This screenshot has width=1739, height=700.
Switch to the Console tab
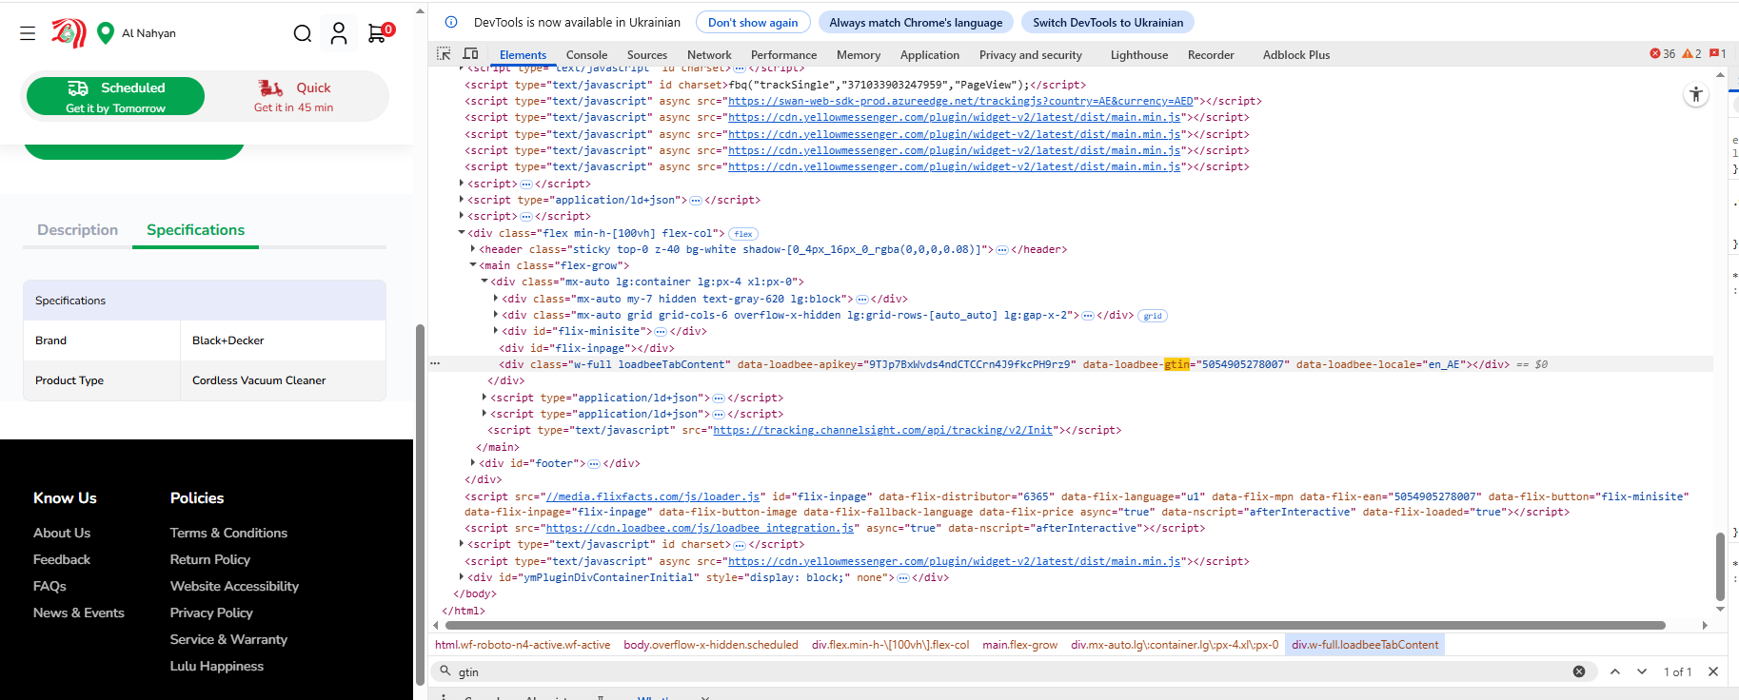pos(586,55)
